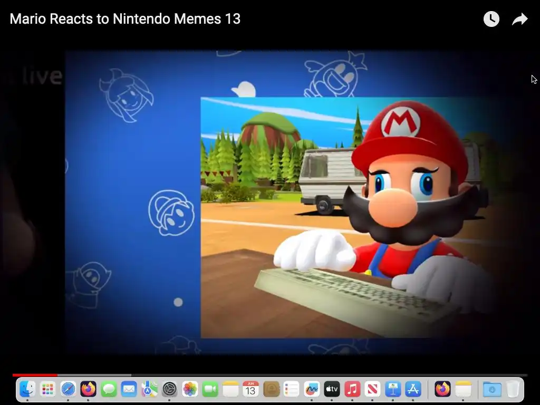The width and height of the screenshot is (540, 405).
Task: Click the Firefox icon next to Safari
Action: 88,389
